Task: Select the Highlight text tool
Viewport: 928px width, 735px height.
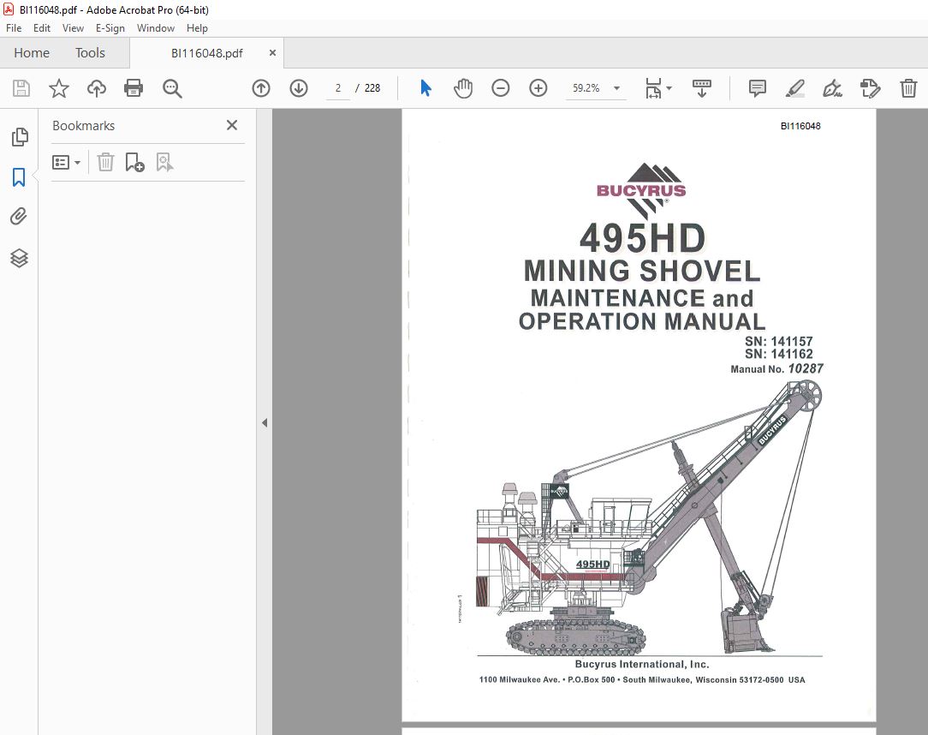Action: (x=794, y=88)
